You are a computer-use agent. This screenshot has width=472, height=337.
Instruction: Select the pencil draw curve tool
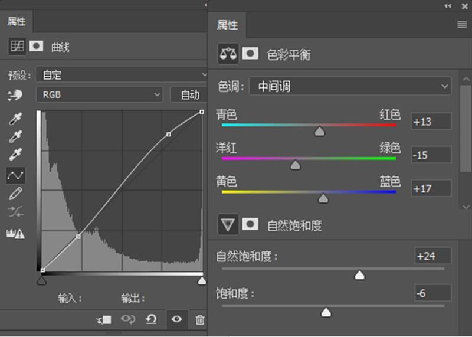coord(16,194)
